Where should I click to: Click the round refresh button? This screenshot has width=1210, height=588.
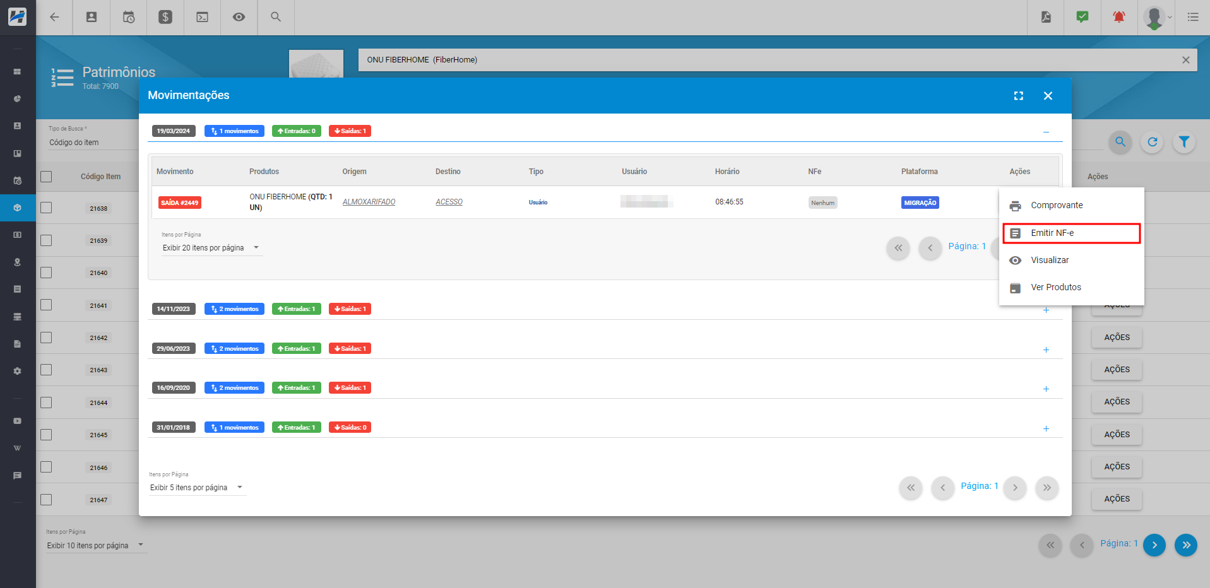point(1153,142)
